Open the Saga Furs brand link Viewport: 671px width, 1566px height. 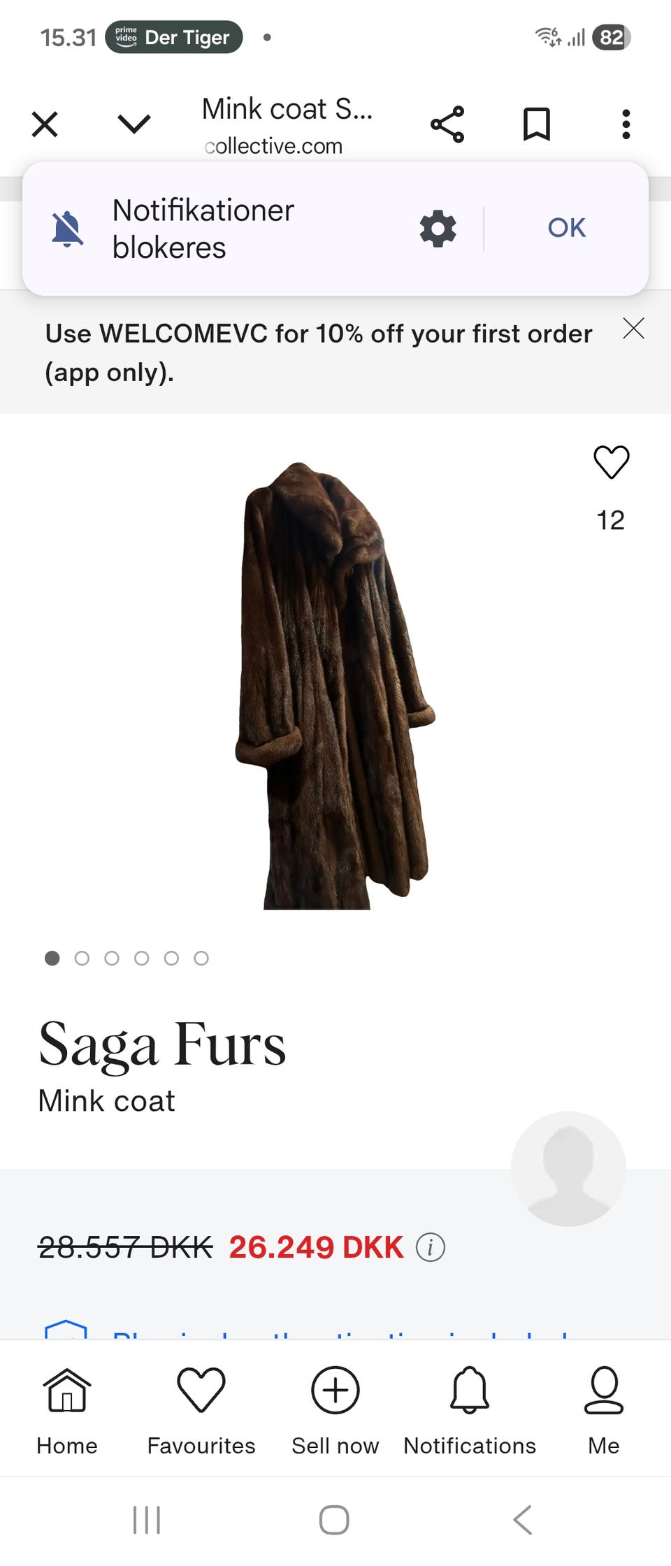(x=162, y=1045)
